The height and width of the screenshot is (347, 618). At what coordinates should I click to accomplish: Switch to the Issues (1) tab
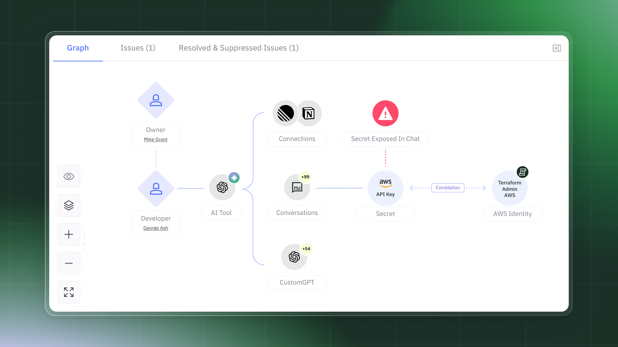(138, 48)
